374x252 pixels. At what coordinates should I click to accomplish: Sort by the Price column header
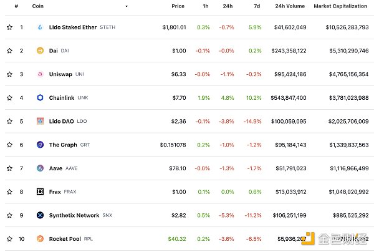point(178,6)
